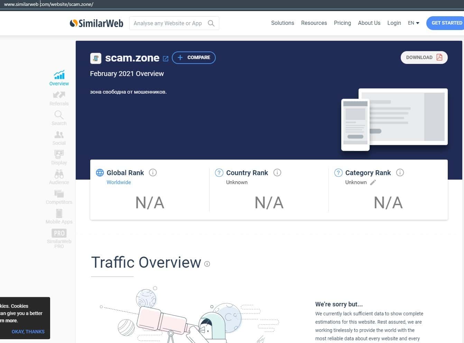
Task: Expand the EN language dropdown
Action: [x=414, y=23]
